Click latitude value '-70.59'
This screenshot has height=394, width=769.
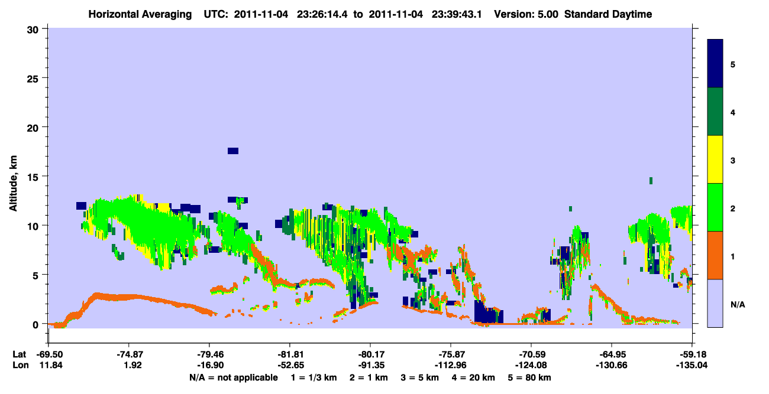(531, 354)
